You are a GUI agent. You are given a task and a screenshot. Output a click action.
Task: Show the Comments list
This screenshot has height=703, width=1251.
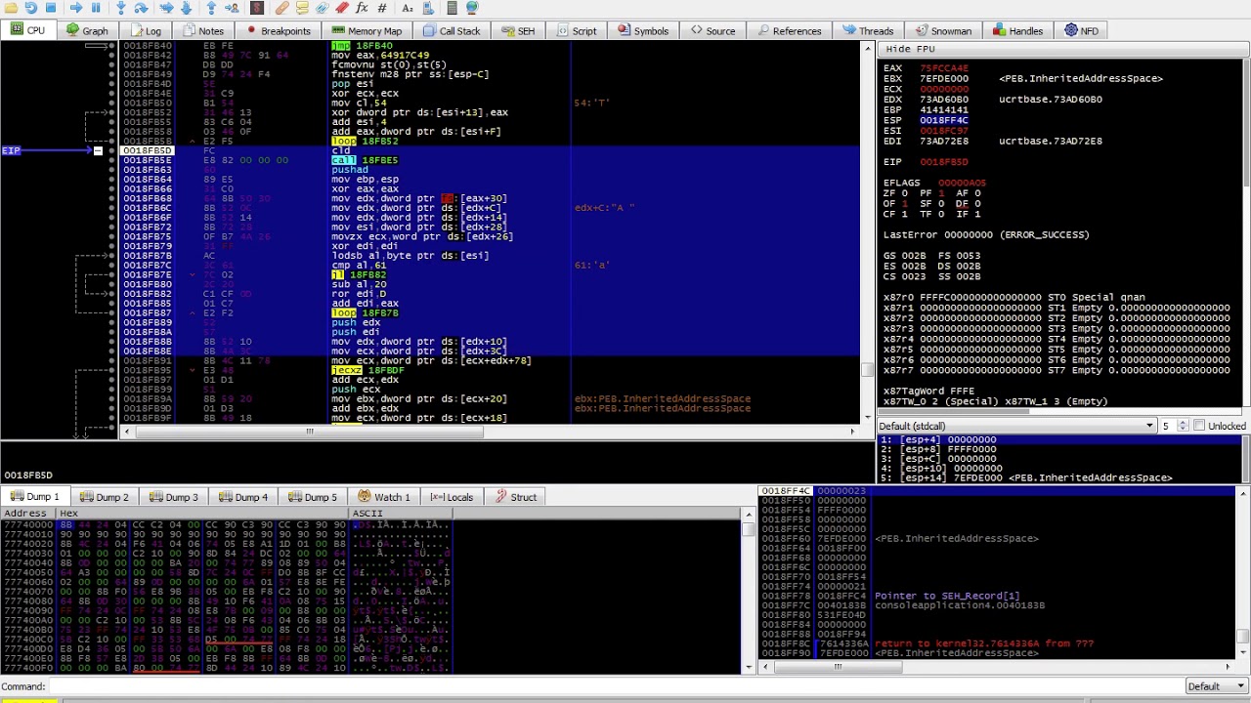coord(302,8)
